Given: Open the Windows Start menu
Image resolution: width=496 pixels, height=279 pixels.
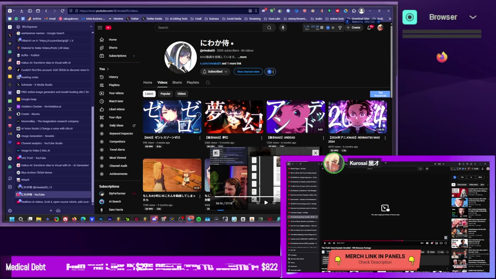Looking at the screenshot, I should coord(12,219).
